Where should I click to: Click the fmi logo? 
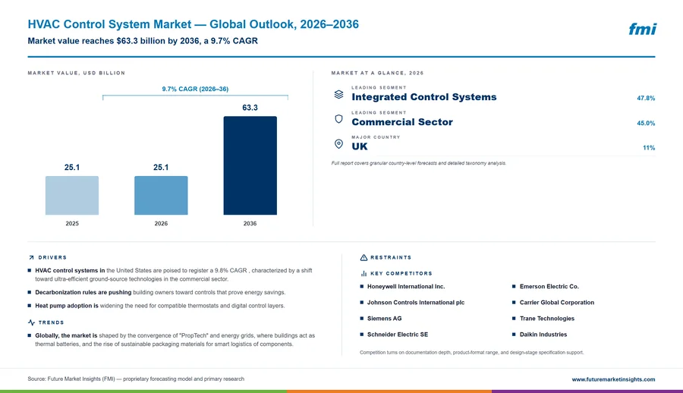pos(642,29)
